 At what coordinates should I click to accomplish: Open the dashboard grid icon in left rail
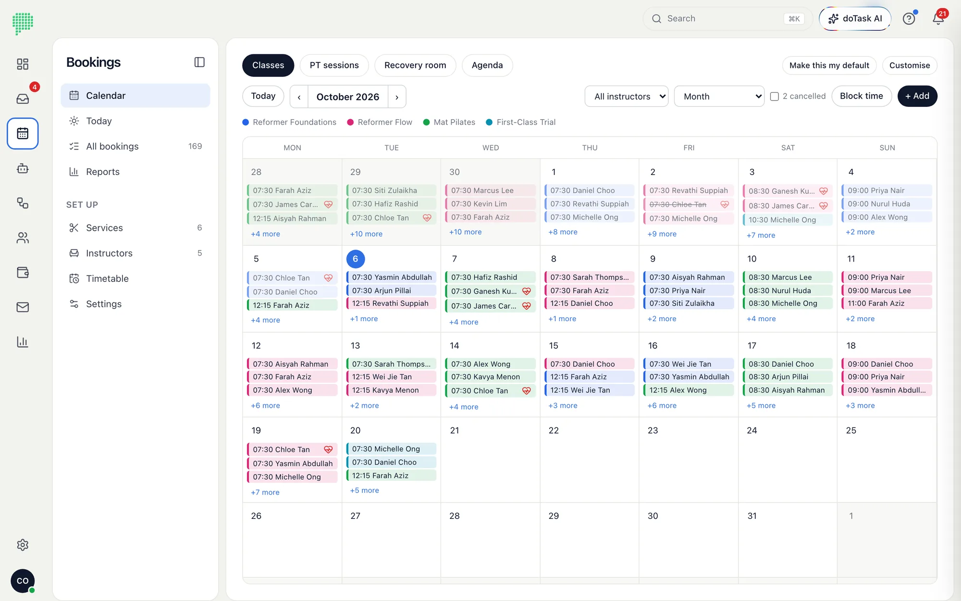(x=23, y=64)
